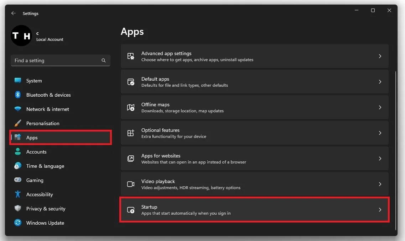Expand Optional features chevron
405x241 pixels.
point(380,133)
